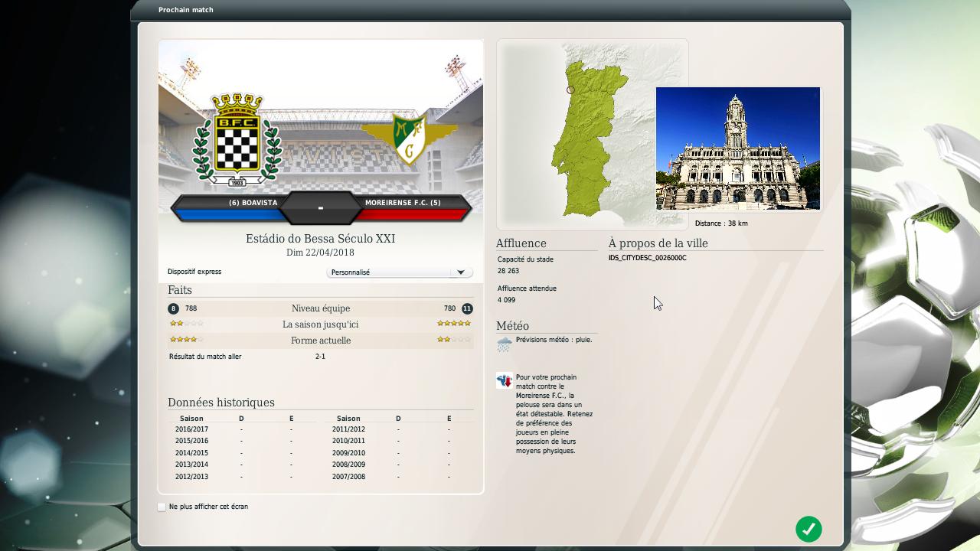The height and width of the screenshot is (551, 980).
Task: Click Moreirense's team level rank badge 11
Action: 467,308
